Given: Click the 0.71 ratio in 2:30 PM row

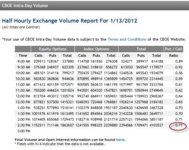Looking at the screenshot, I should coord(179,125).
